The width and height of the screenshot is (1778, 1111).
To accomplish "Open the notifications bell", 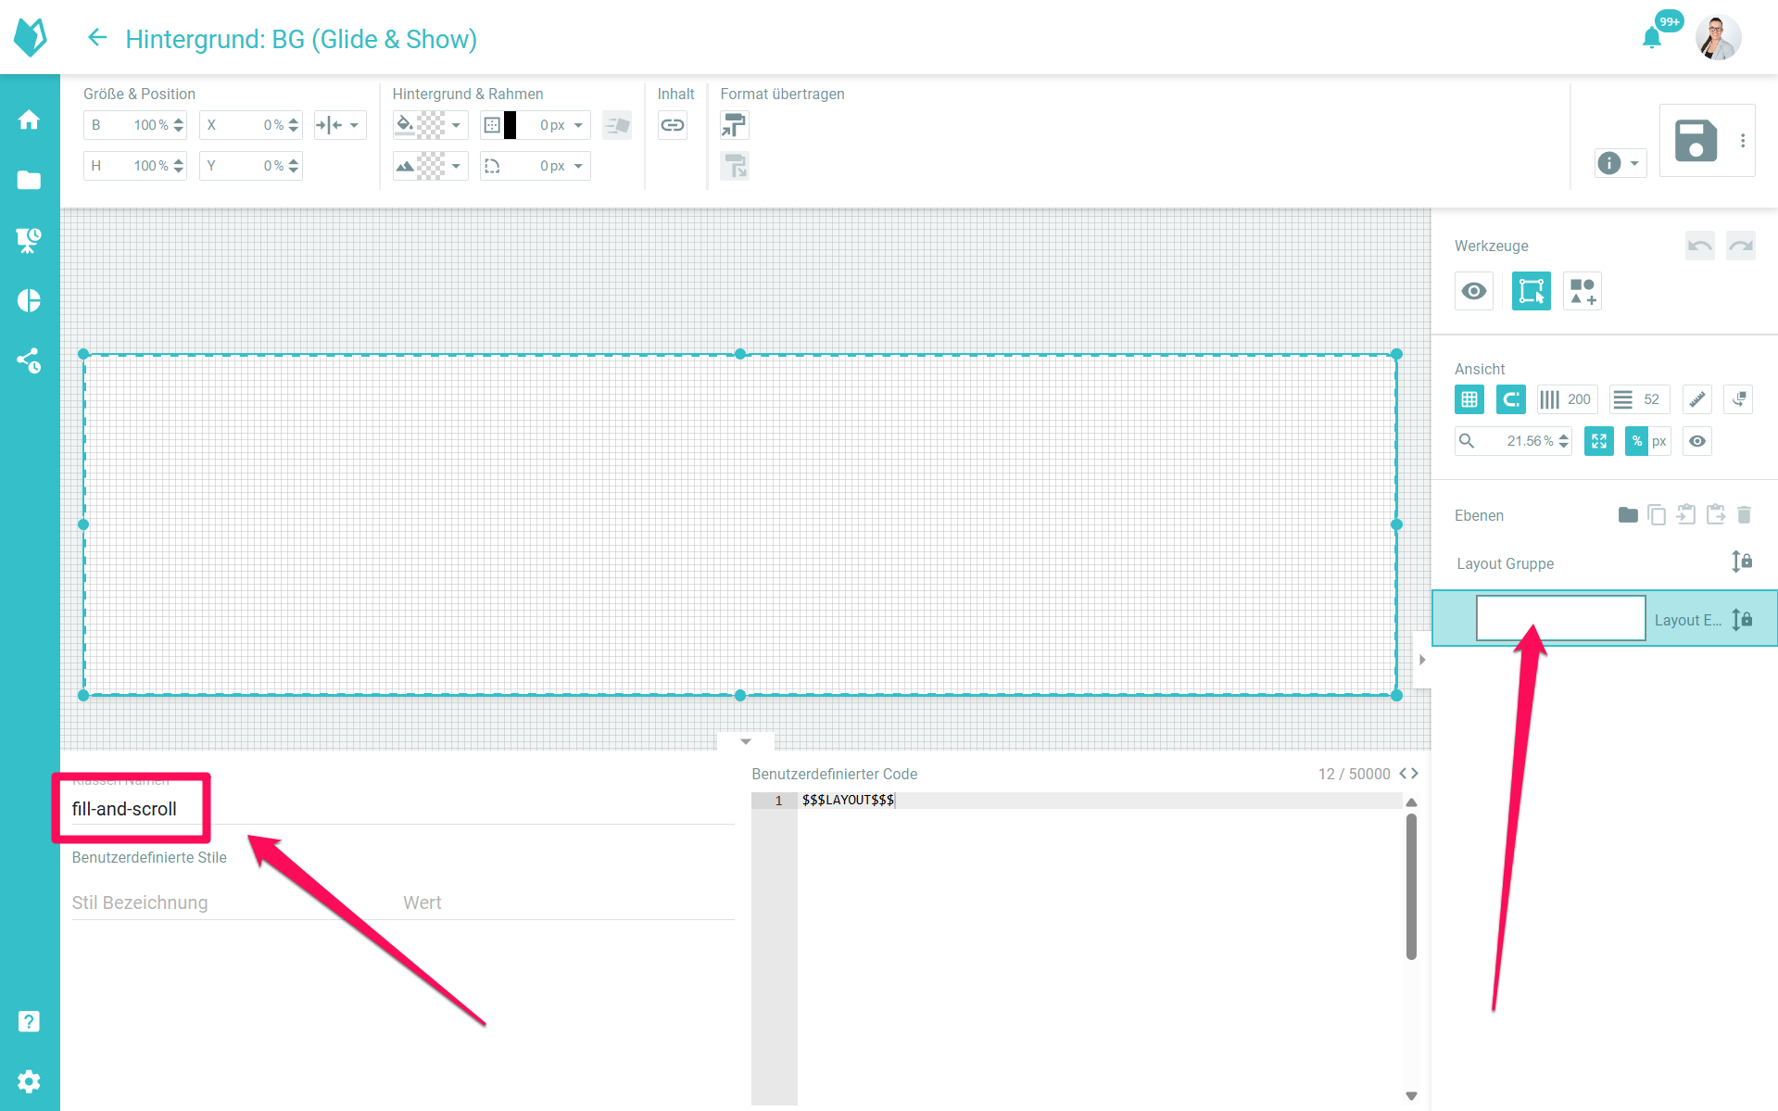I will 1651,38.
